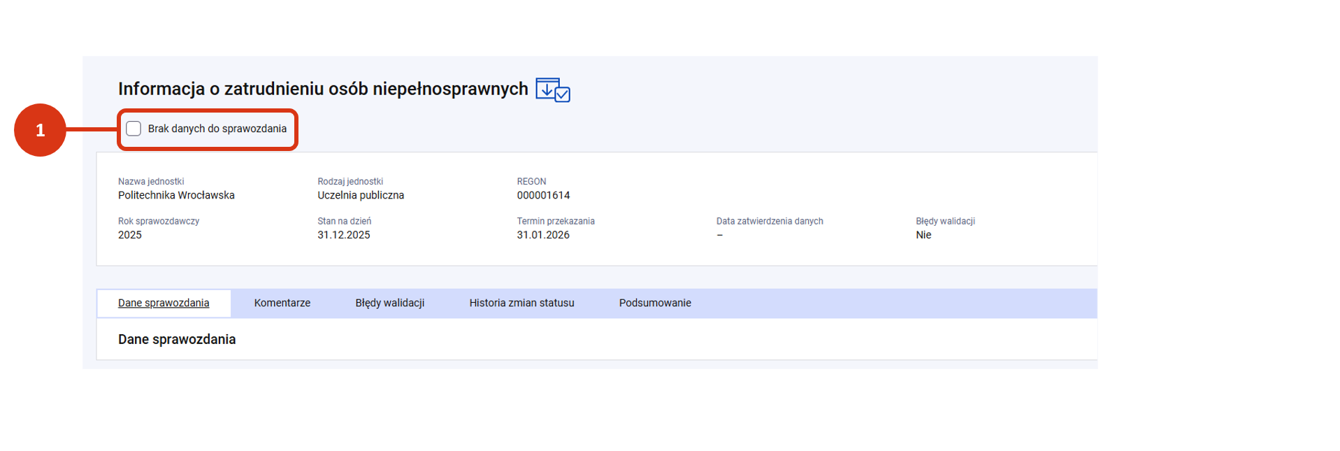Screen dimensions: 1340x451
Task: Click the 'Stan na dzień' date 31.12.2025
Action: coord(344,235)
